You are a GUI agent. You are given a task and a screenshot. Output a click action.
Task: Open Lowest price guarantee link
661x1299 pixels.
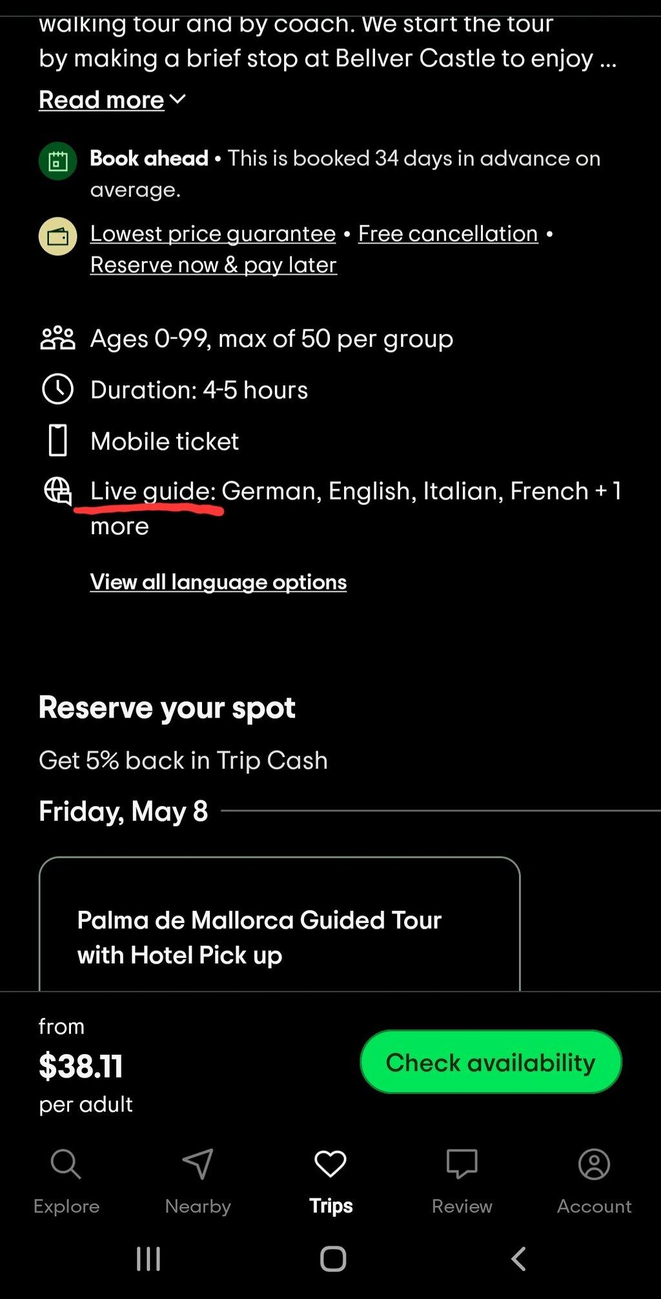point(213,233)
